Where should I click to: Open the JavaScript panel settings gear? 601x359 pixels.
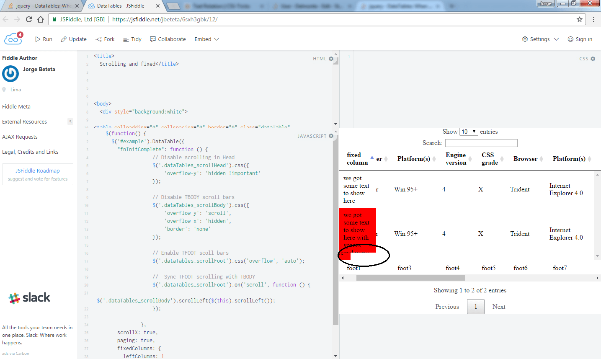[x=331, y=136]
